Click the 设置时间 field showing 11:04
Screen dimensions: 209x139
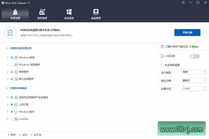194,89
